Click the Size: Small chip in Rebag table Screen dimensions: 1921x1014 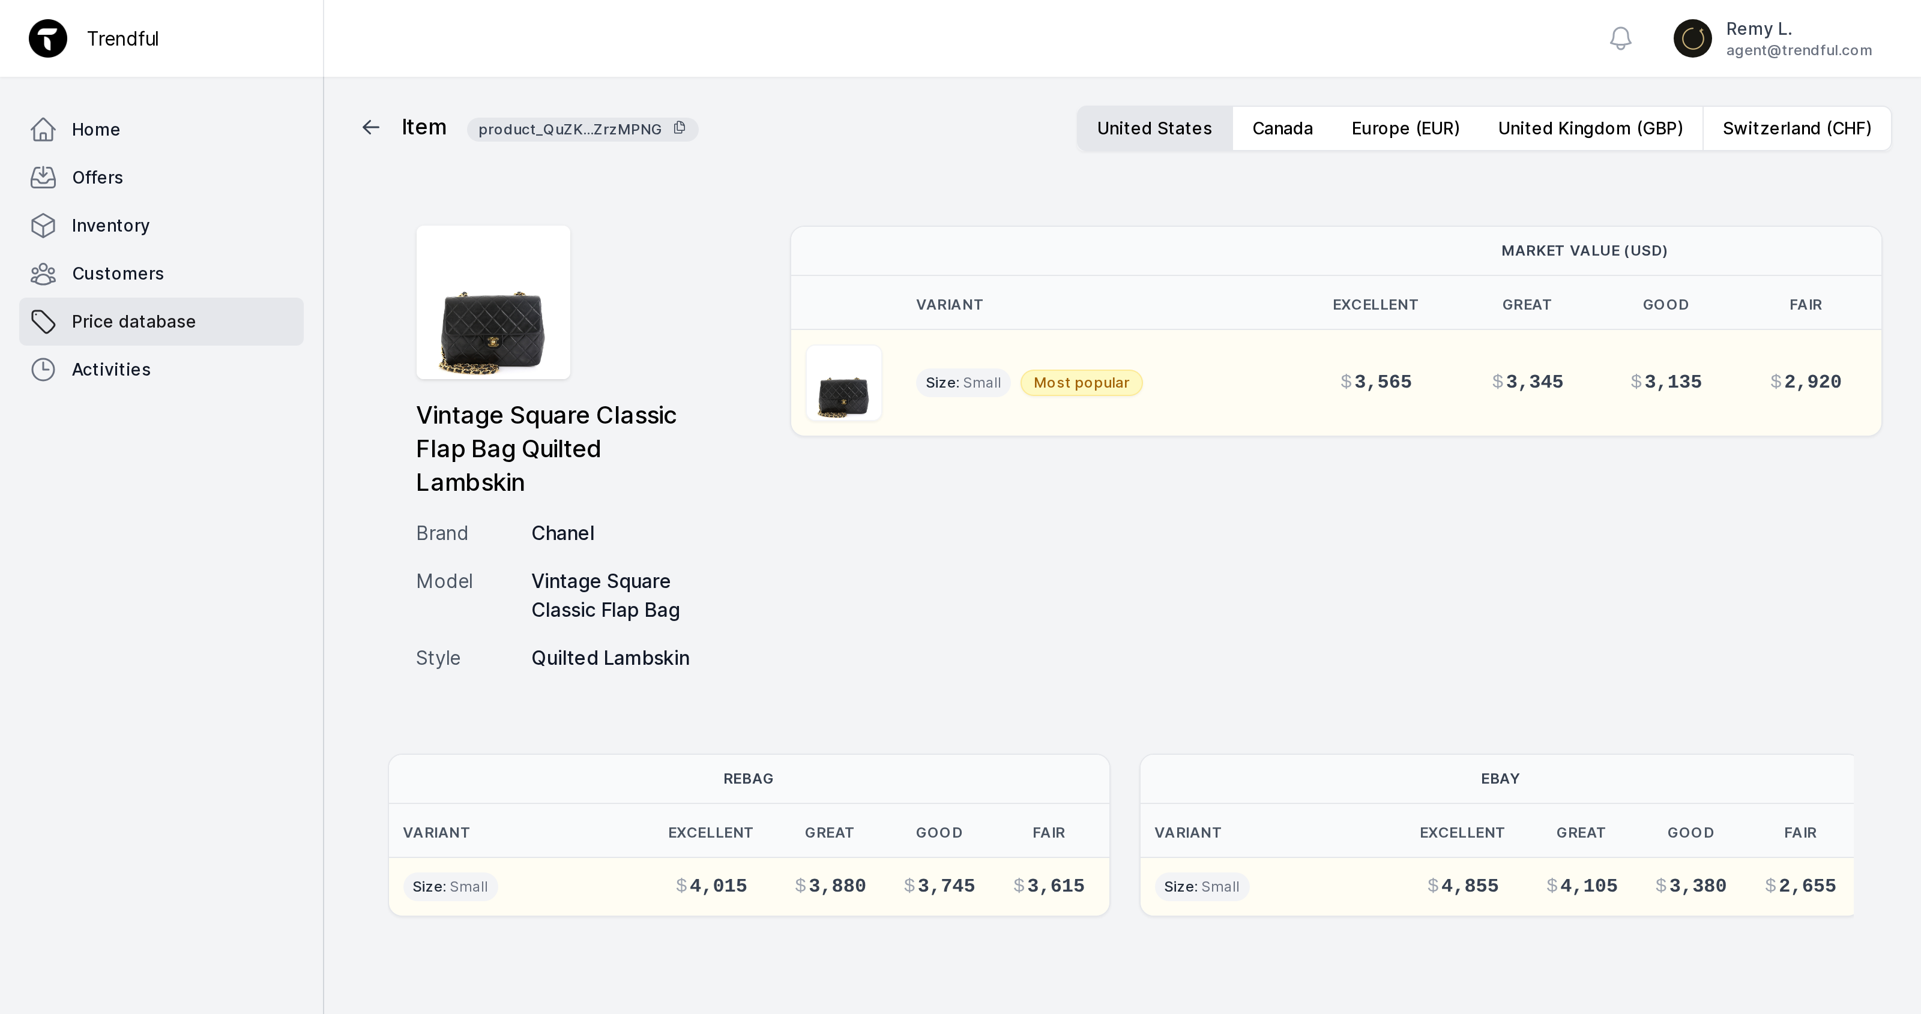point(450,887)
